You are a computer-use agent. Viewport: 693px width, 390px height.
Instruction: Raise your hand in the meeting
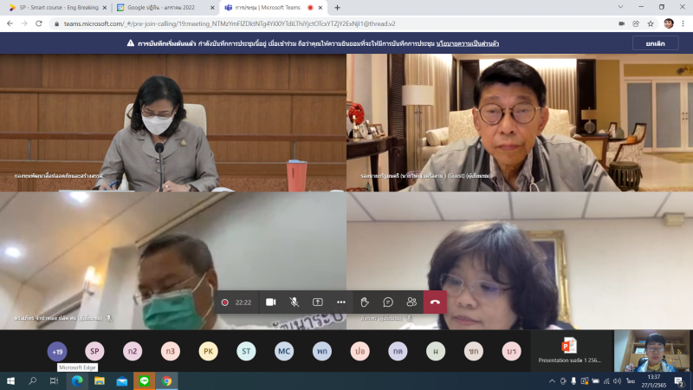click(365, 302)
